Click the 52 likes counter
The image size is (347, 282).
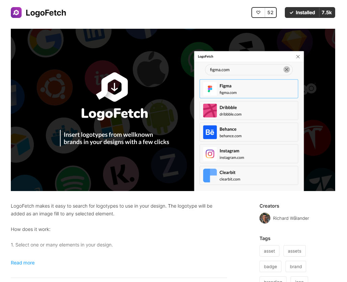[x=270, y=13]
